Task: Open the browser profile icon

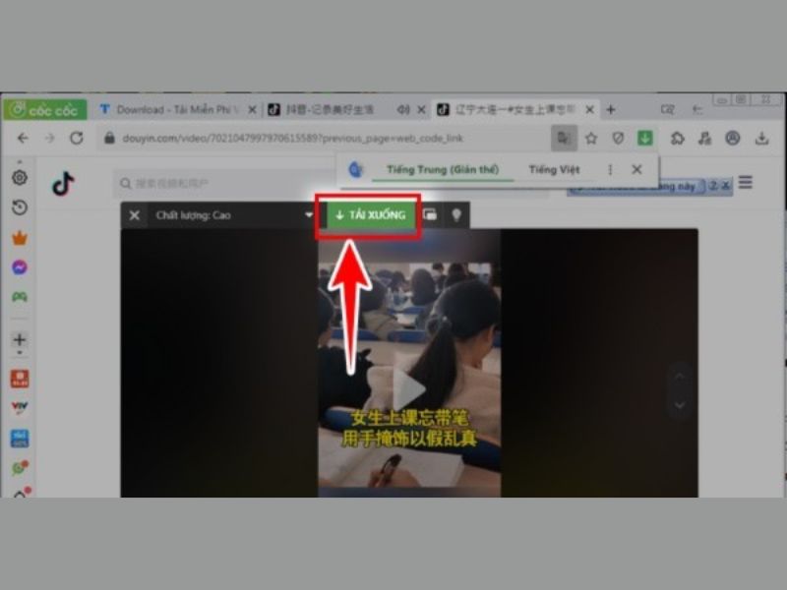Action: 731,137
